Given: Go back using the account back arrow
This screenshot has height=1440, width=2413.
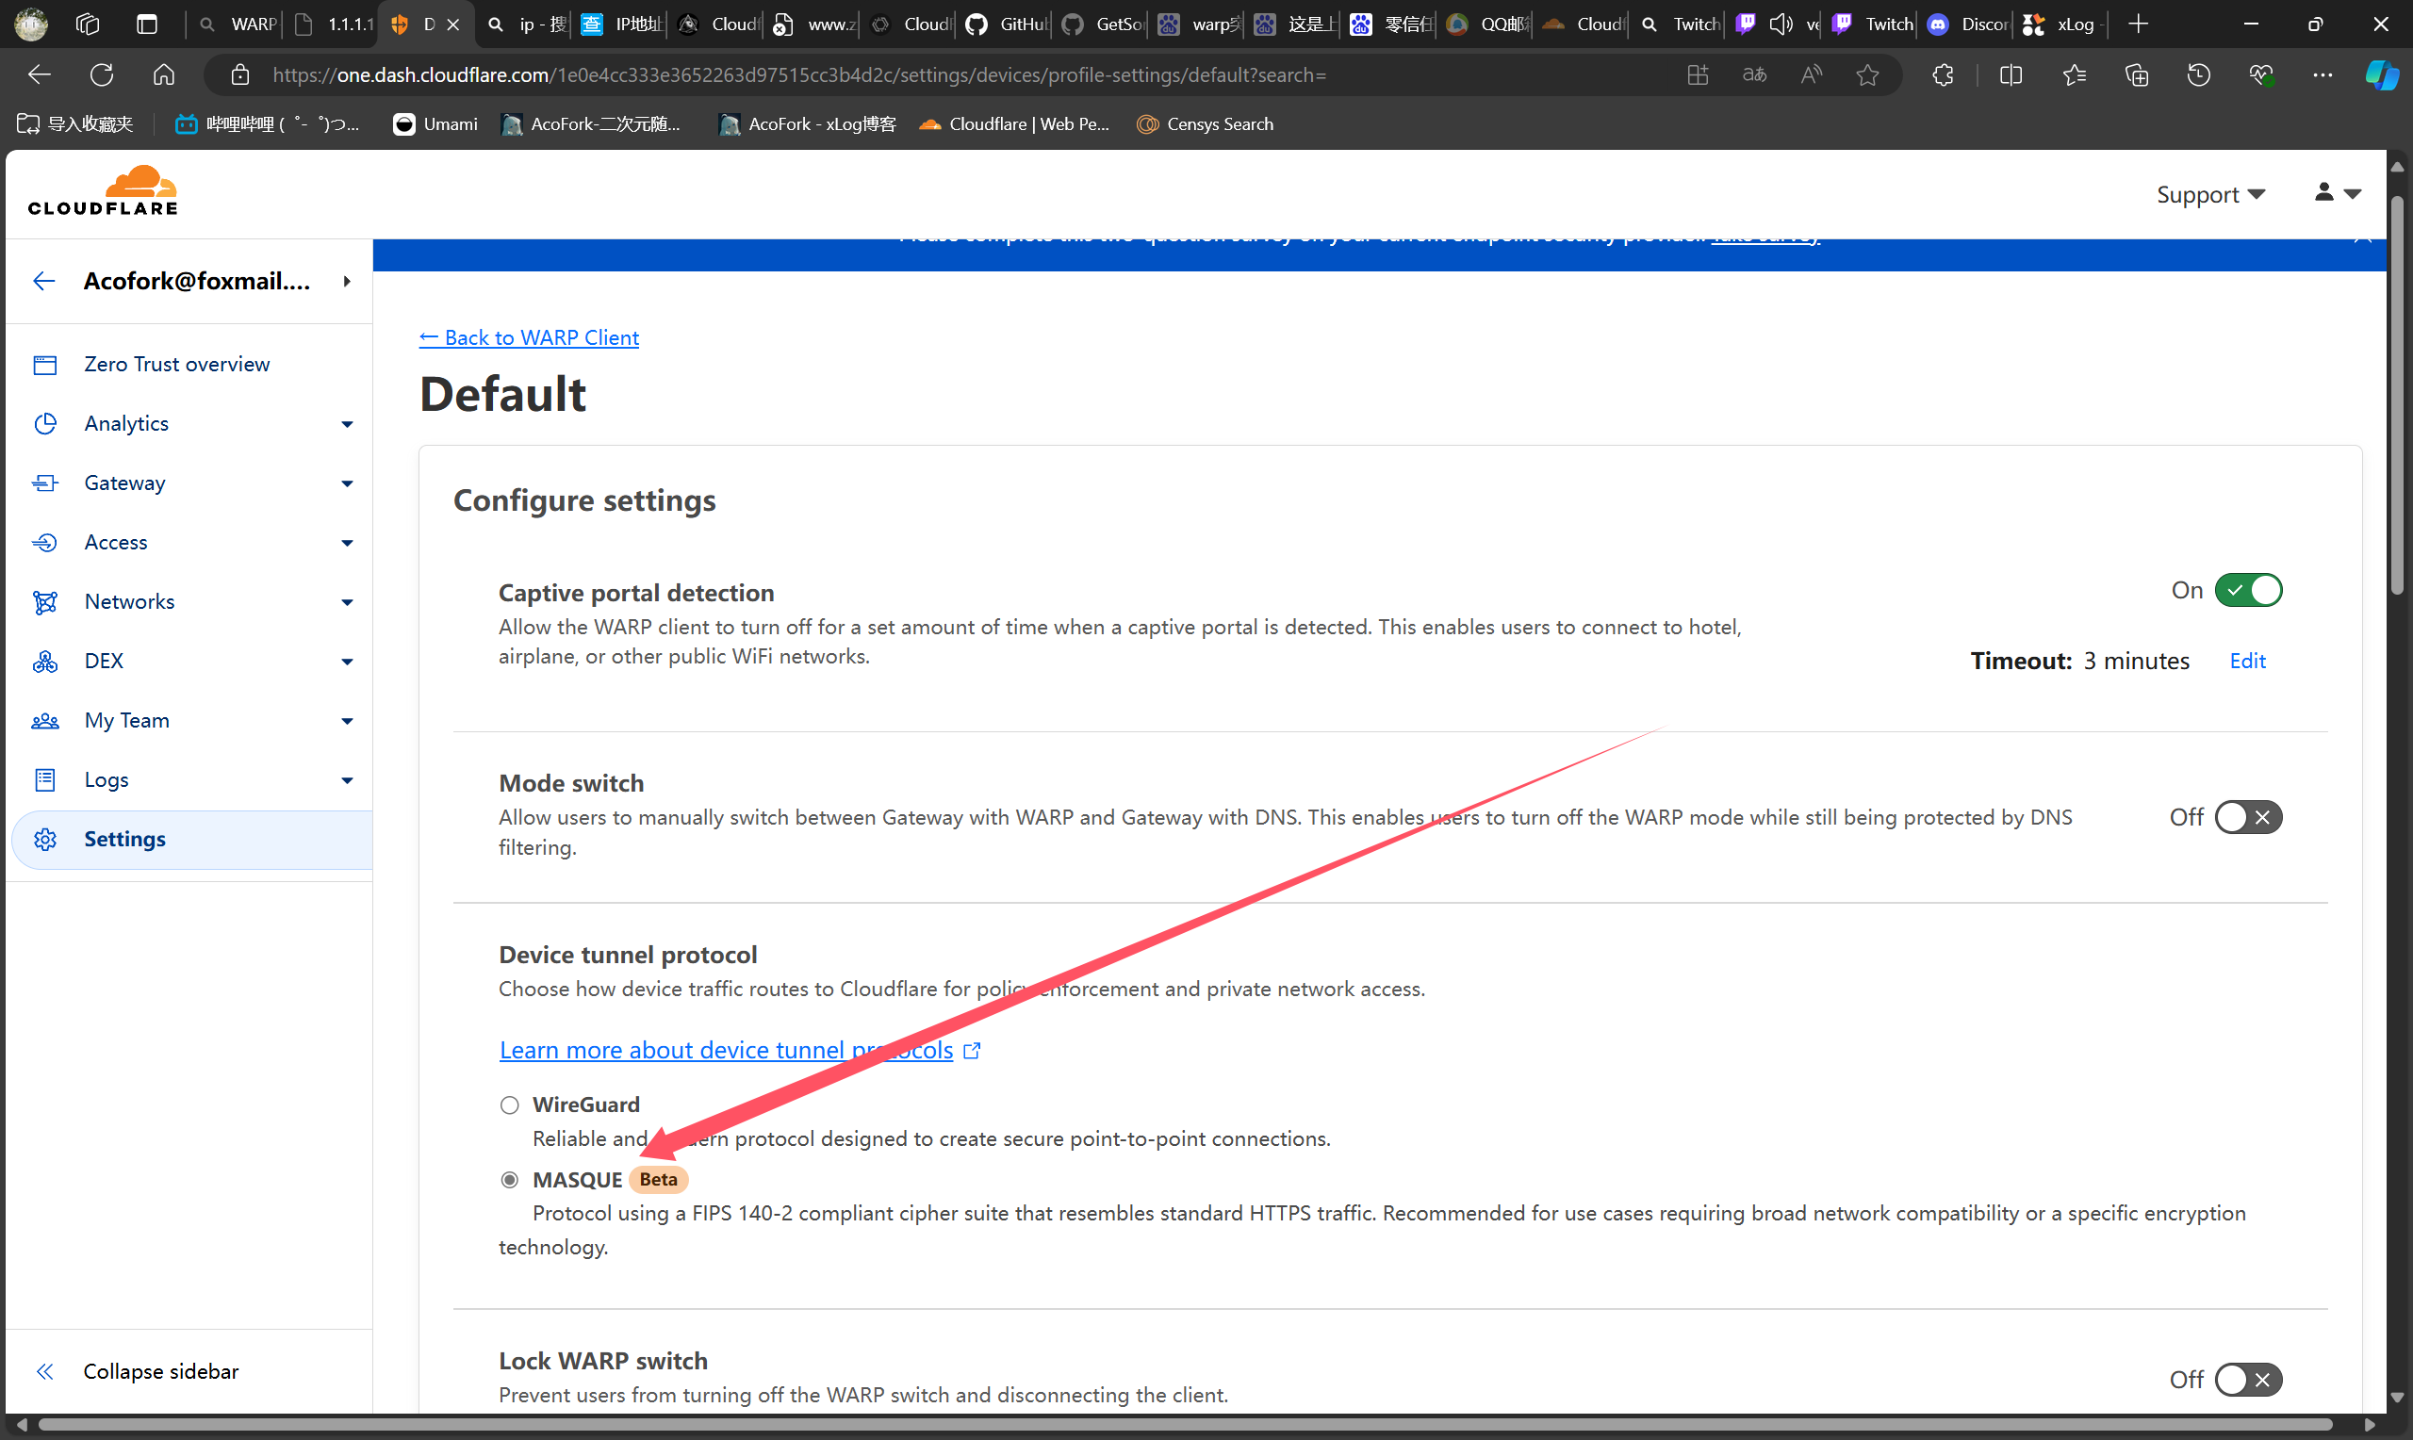Looking at the screenshot, I should pos(43,282).
